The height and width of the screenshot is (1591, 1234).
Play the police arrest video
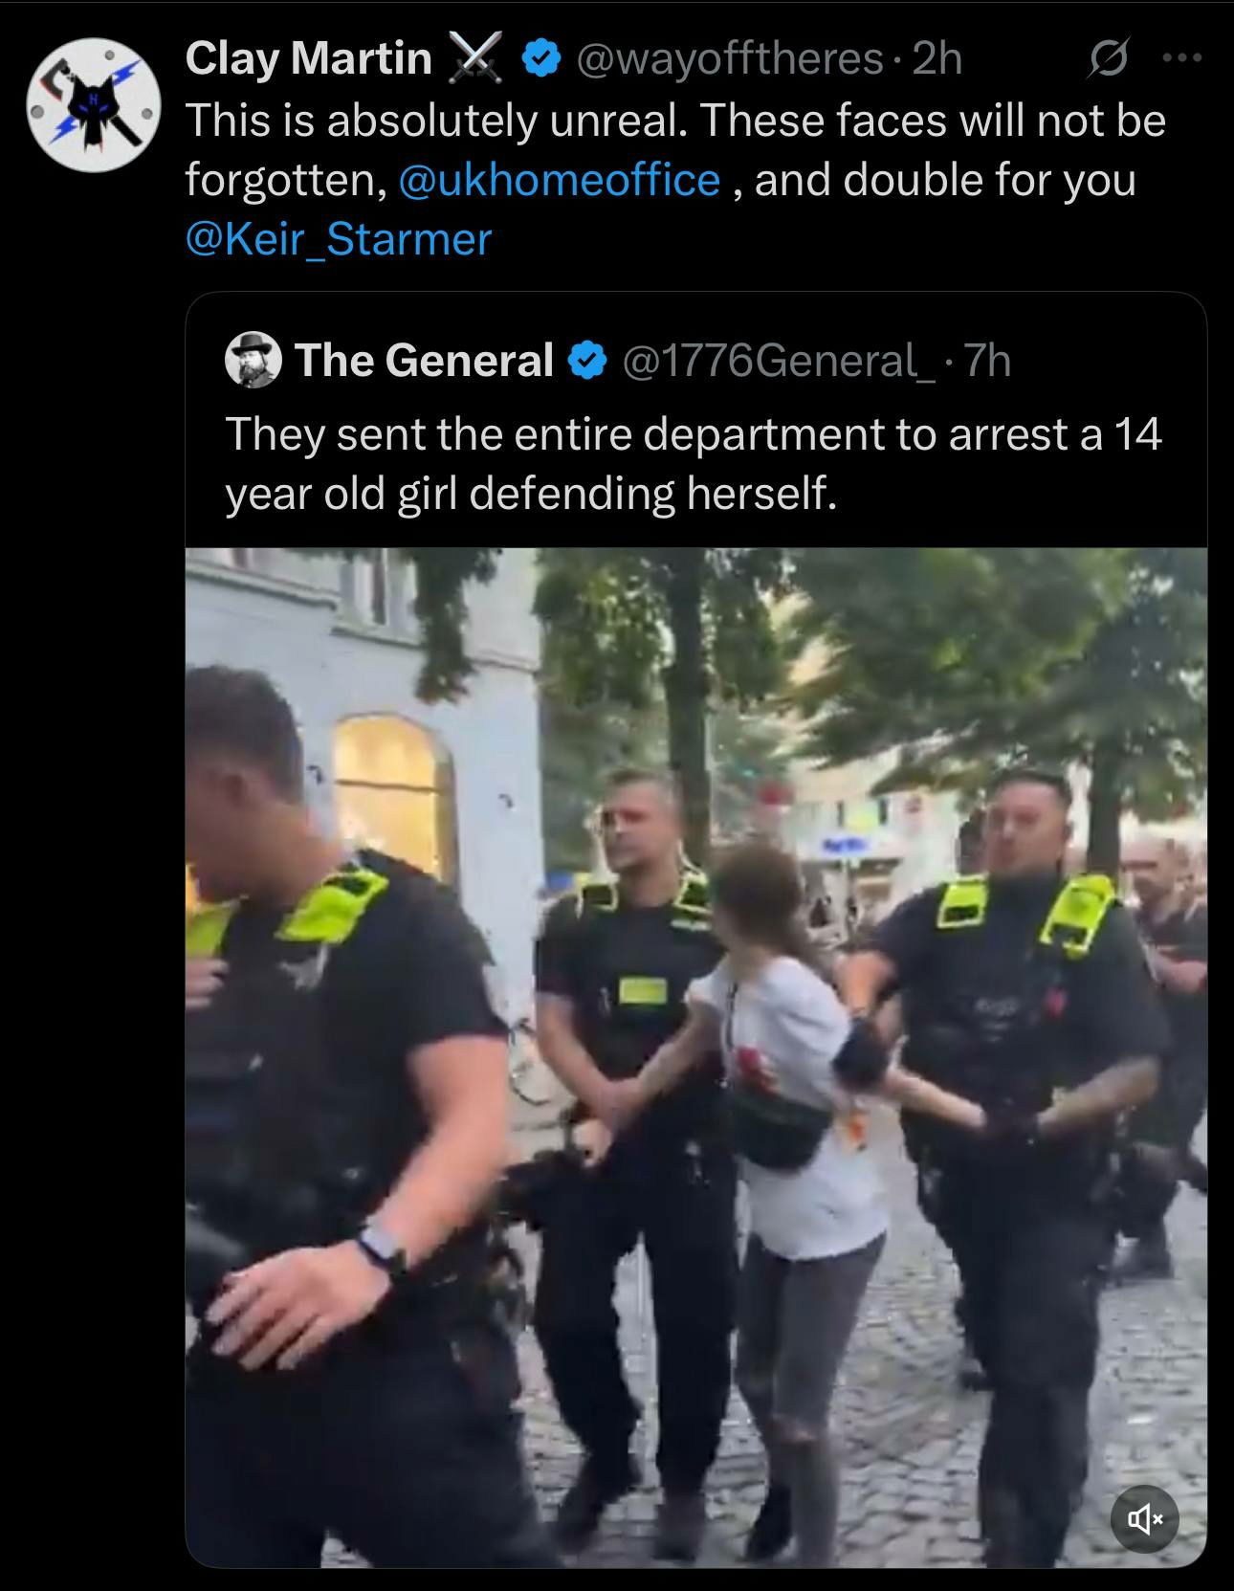[695, 1057]
